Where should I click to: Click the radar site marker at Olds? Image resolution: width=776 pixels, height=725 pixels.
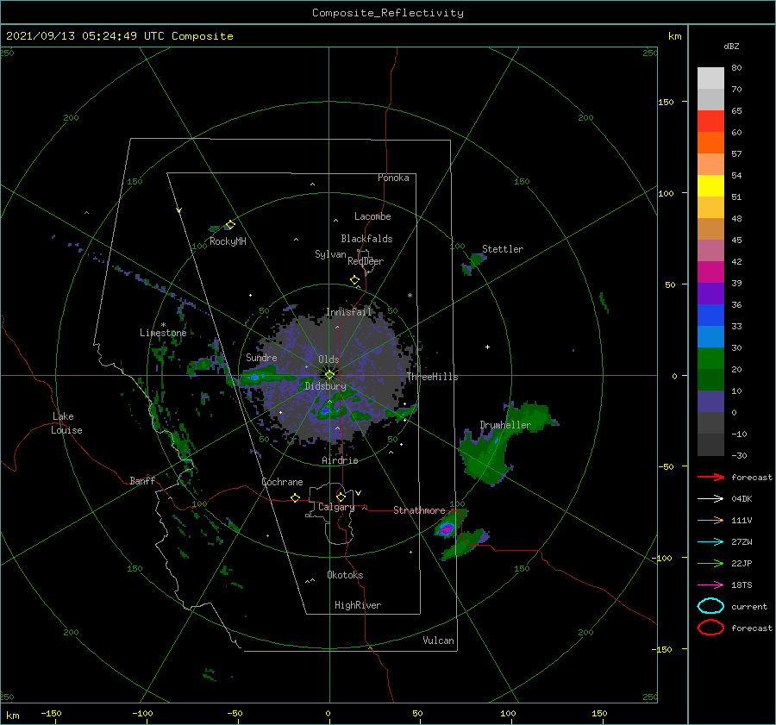(329, 375)
